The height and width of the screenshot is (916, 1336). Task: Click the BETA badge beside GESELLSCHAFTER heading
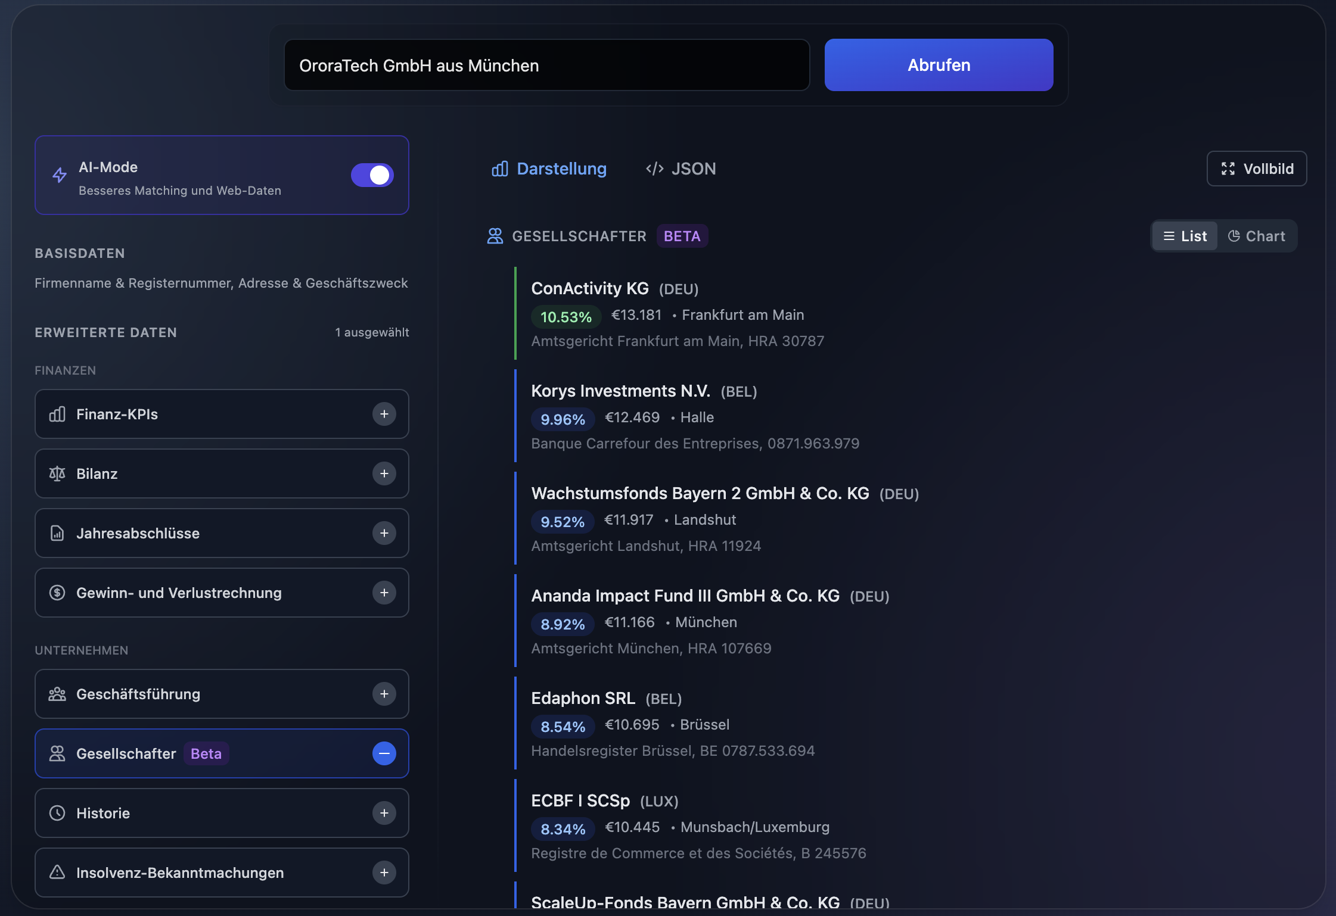click(682, 236)
